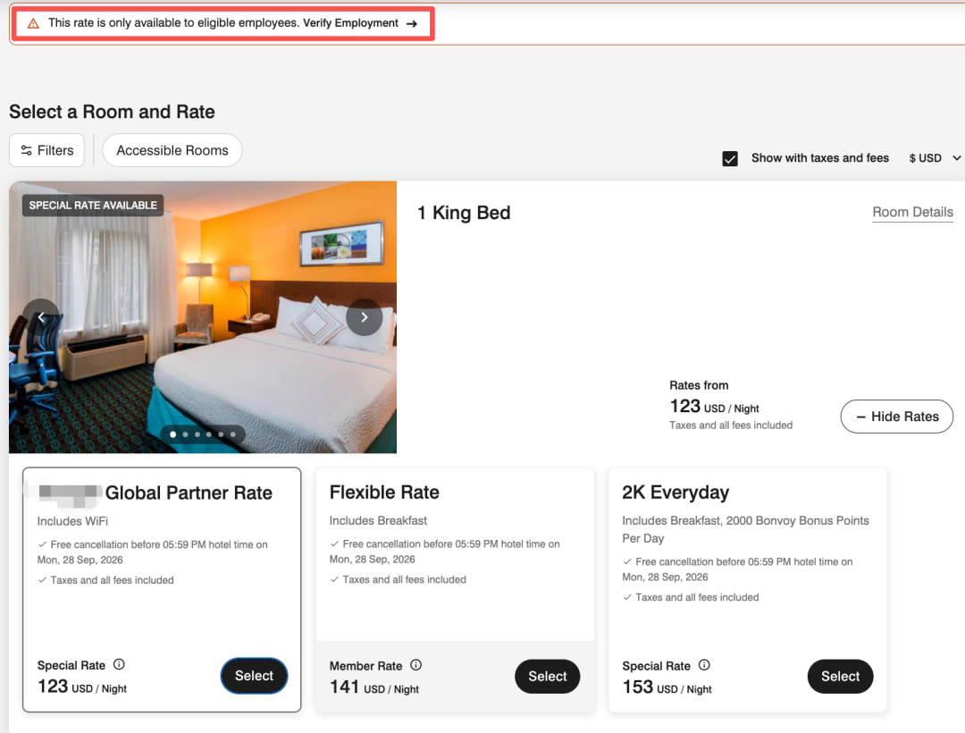
Task: Jump to the last carousel dot
Action: [x=232, y=434]
